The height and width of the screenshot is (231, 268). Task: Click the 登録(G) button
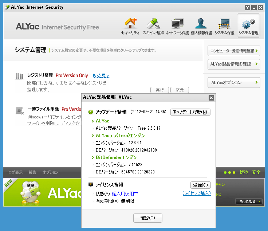click(x=201, y=185)
